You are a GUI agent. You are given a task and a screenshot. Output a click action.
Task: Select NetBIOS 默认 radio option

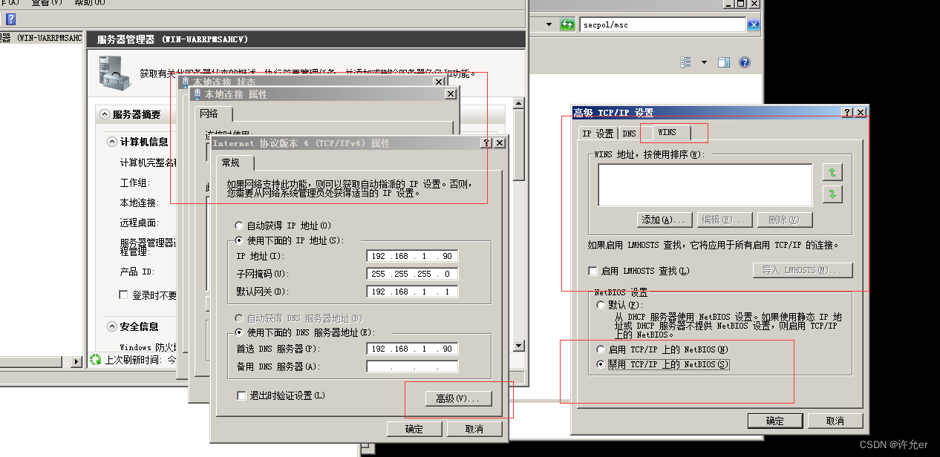tap(601, 305)
